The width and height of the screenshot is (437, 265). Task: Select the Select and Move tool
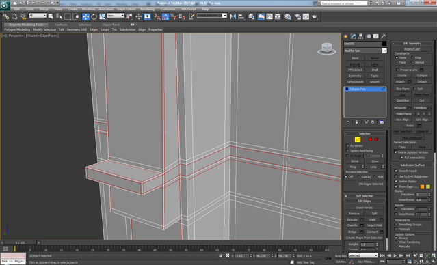coord(86,16)
